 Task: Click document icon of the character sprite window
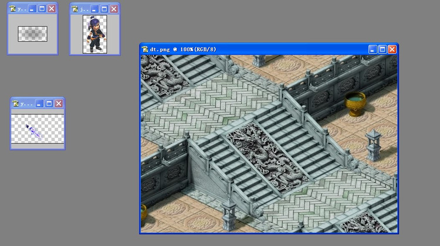coord(76,9)
